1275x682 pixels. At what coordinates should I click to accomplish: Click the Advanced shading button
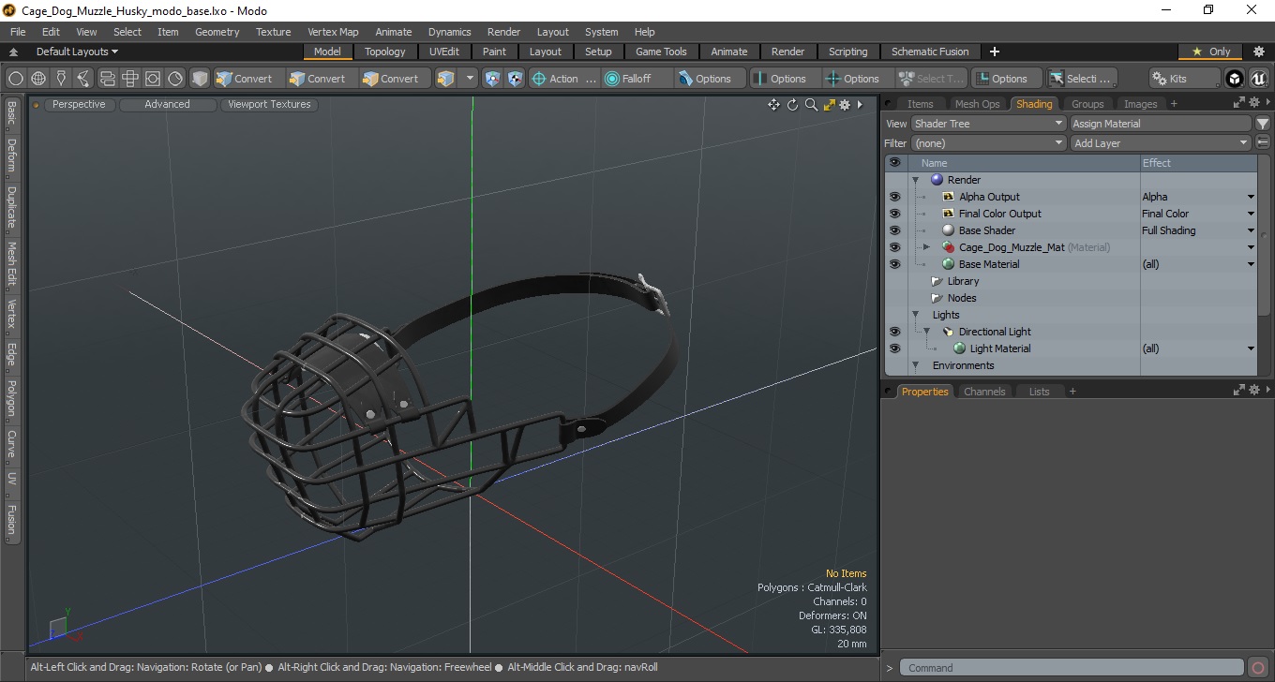pyautogui.click(x=167, y=105)
